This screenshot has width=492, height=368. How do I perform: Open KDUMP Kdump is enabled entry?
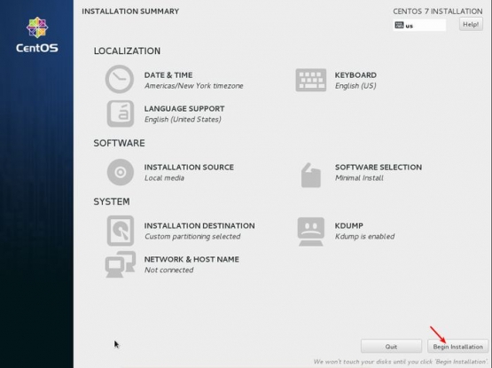(364, 231)
